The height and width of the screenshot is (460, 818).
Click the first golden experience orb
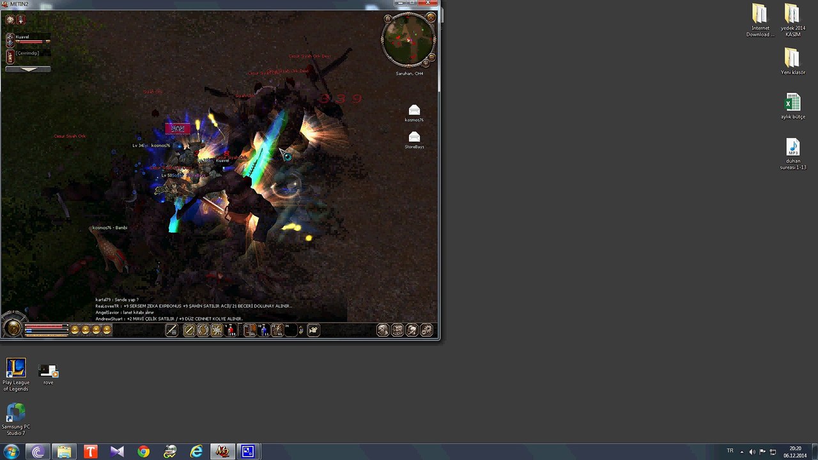click(75, 330)
